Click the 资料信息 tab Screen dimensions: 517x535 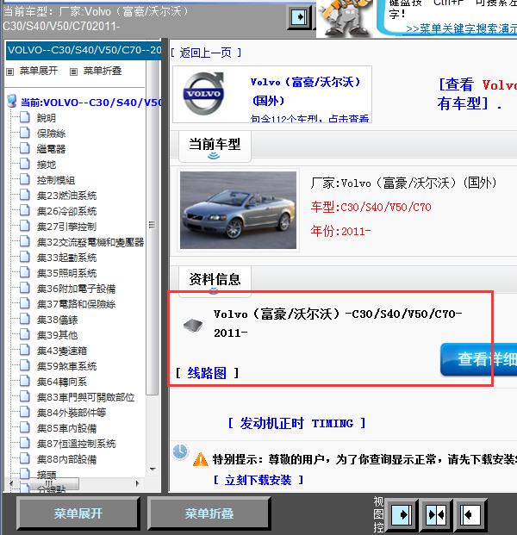tap(215, 281)
